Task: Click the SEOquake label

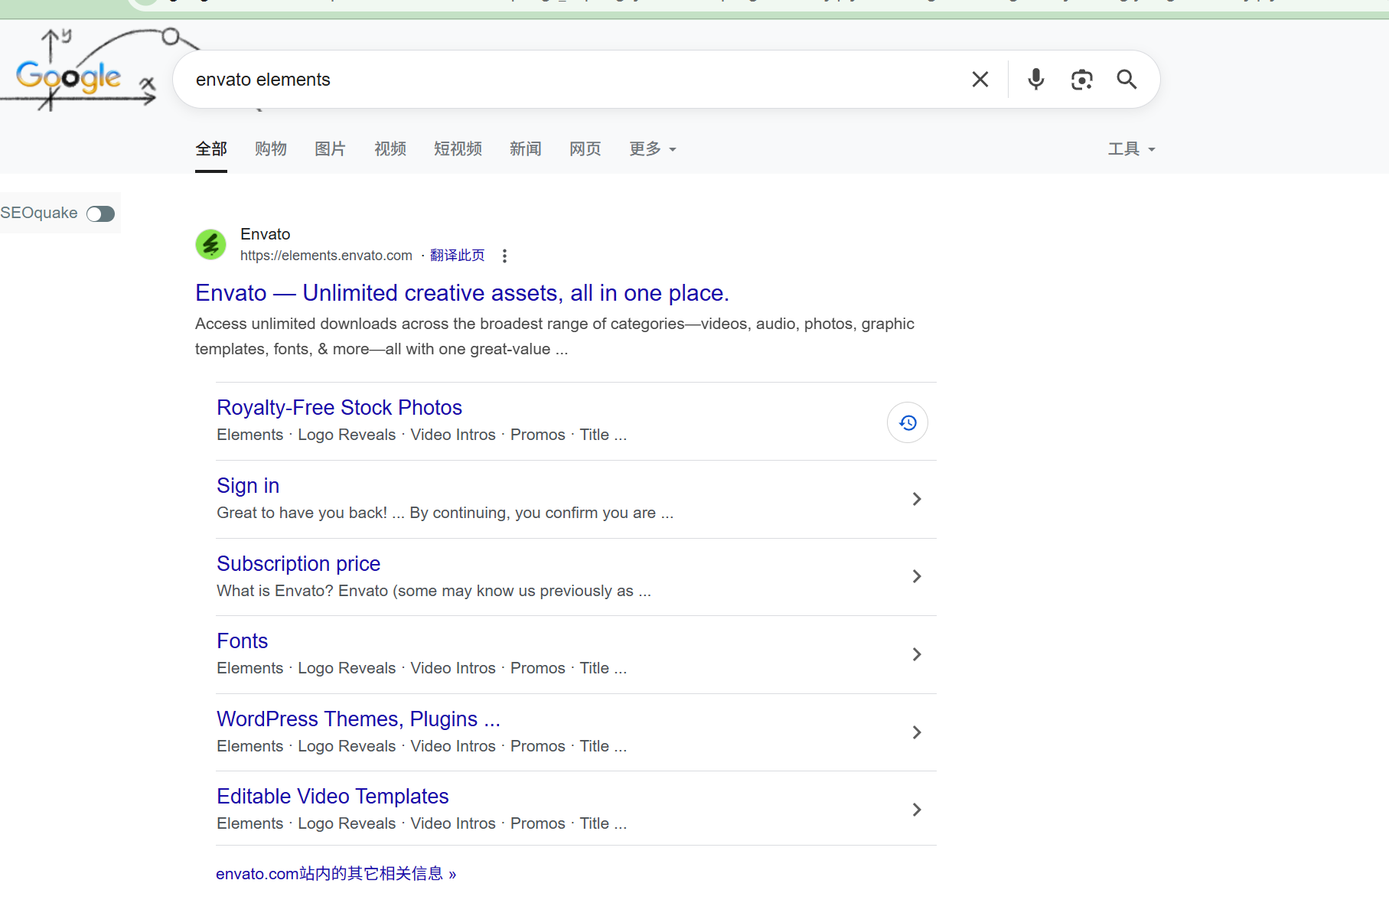Action: [x=39, y=213]
